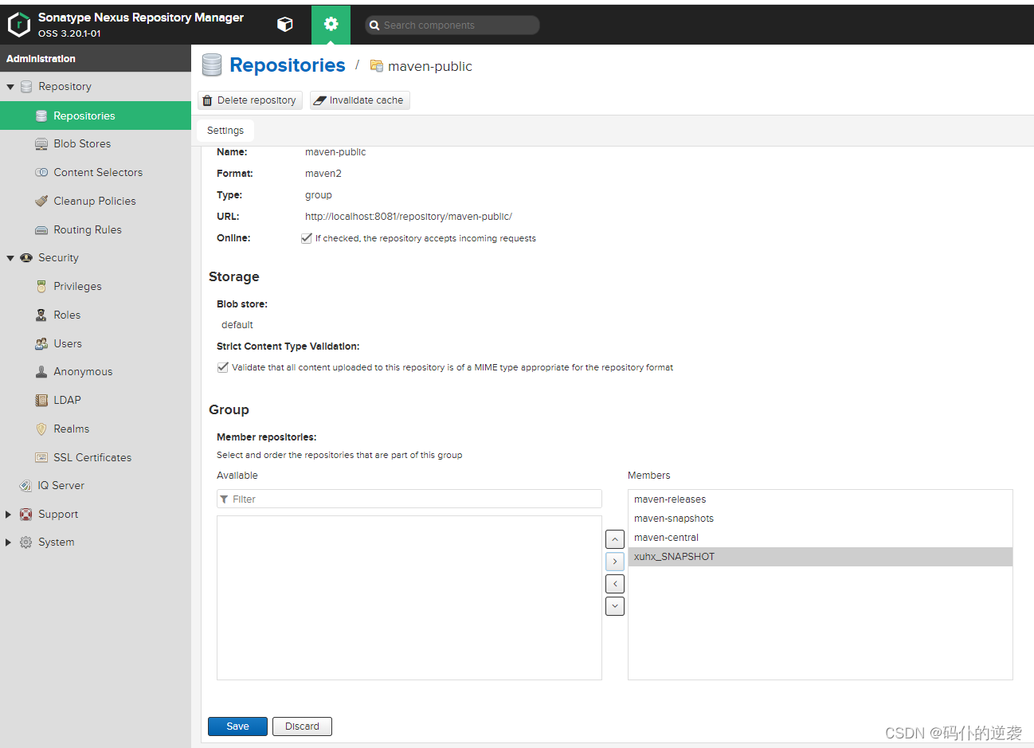Viewport: 1034px width, 748px height.
Task: Click the LDAP book icon
Action: (x=41, y=401)
